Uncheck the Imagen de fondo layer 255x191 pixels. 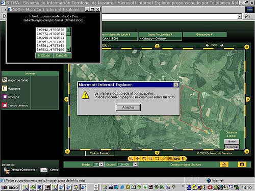pos(5,80)
